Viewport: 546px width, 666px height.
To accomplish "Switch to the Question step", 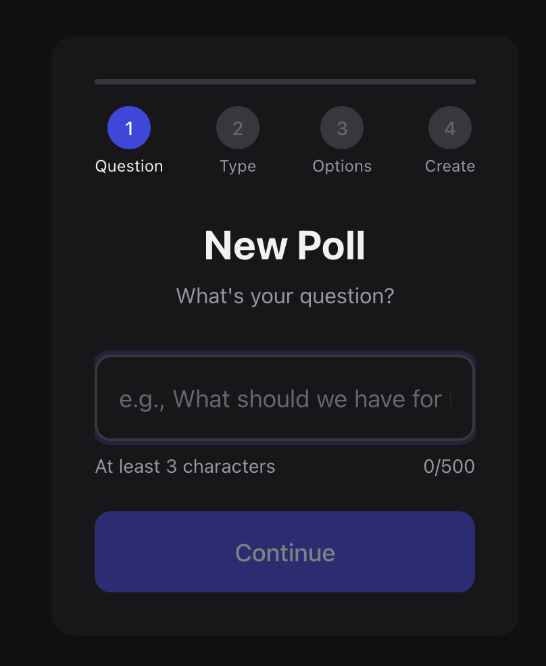I will pyautogui.click(x=129, y=165).
